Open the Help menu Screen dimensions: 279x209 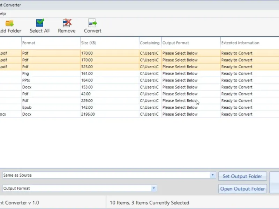[x=2, y=14]
